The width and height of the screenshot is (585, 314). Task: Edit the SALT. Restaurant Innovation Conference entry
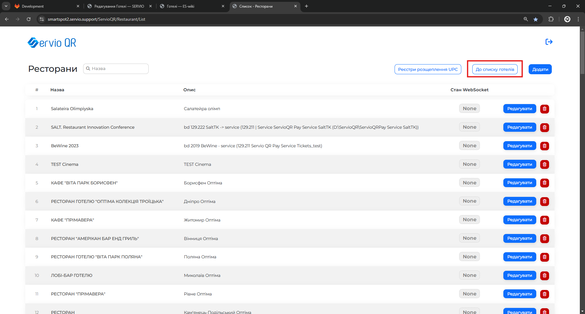click(519, 127)
